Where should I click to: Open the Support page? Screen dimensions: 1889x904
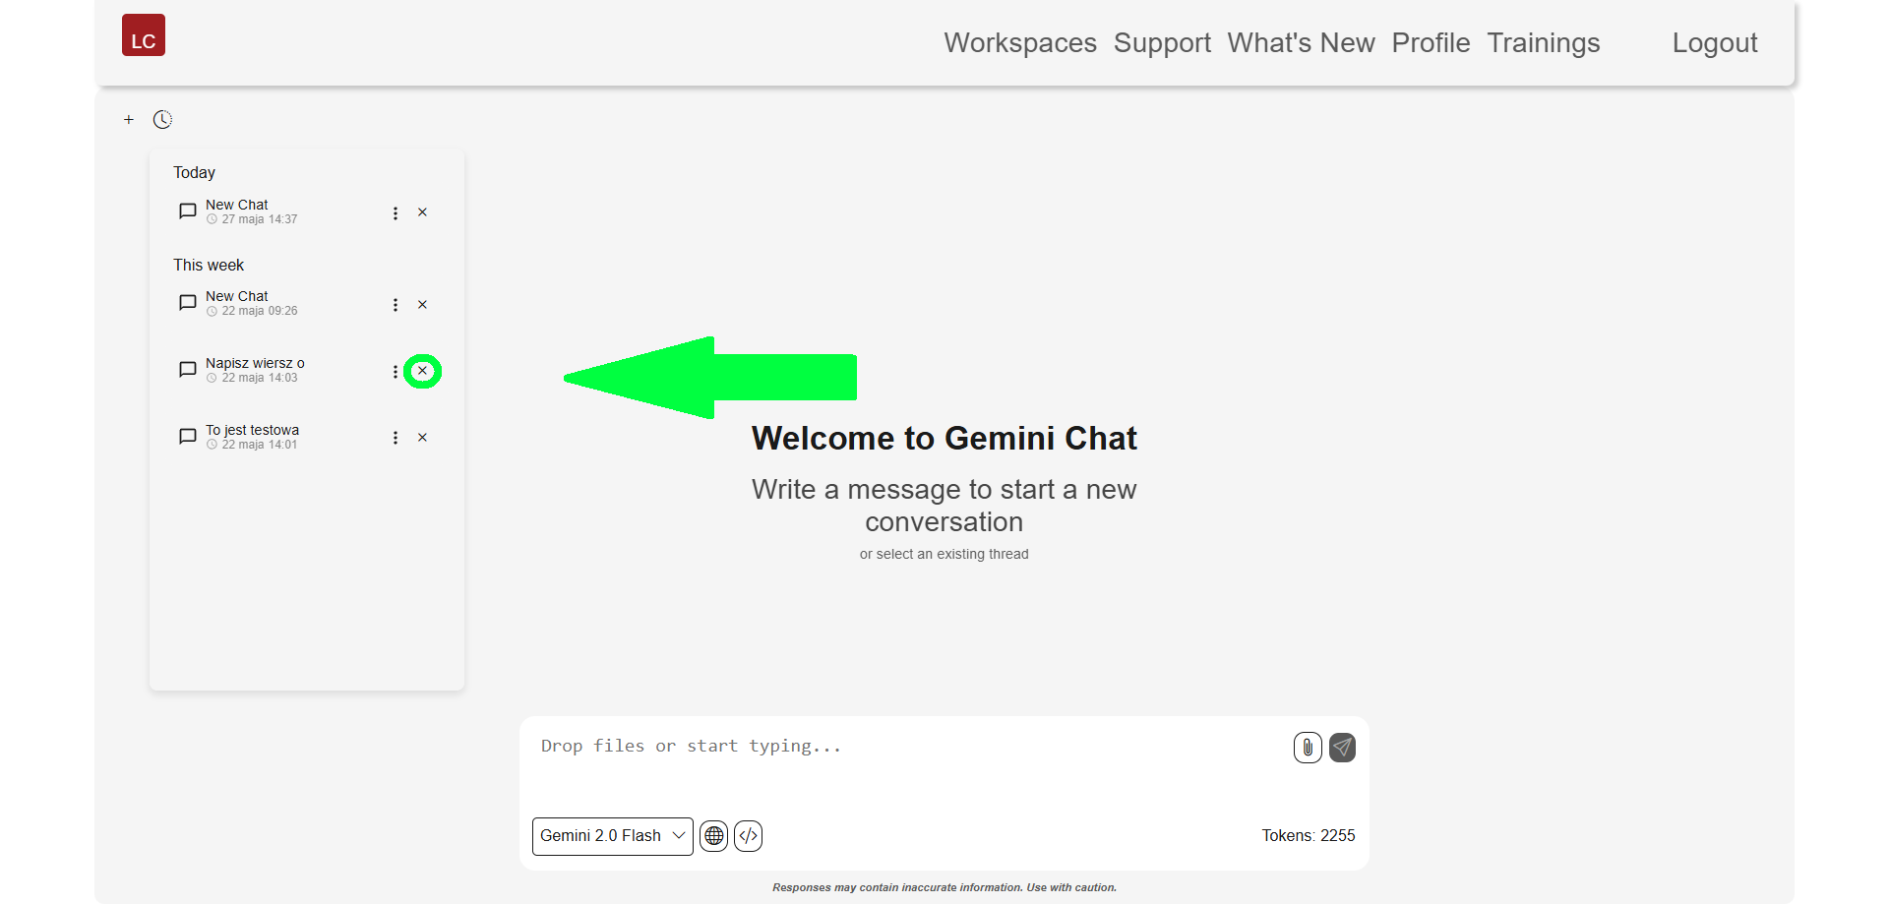(x=1162, y=43)
